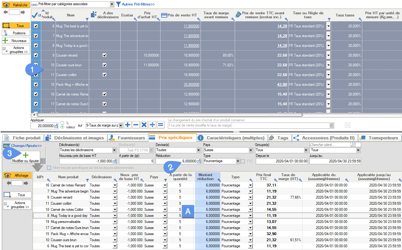Click the Positions button
The image size is (402, 250).
coord(16,33)
